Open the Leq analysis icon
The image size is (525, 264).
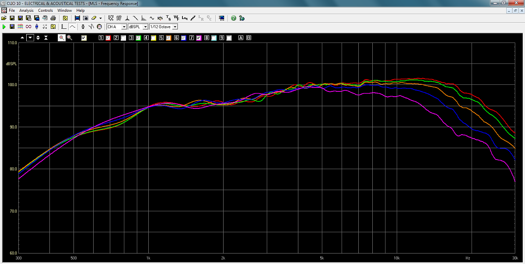pyautogui.click(x=184, y=18)
